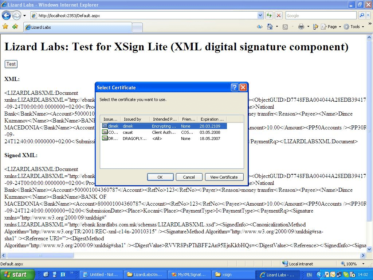Select the DRAGOFLY certificate row
373x280 pixels.
point(164,139)
